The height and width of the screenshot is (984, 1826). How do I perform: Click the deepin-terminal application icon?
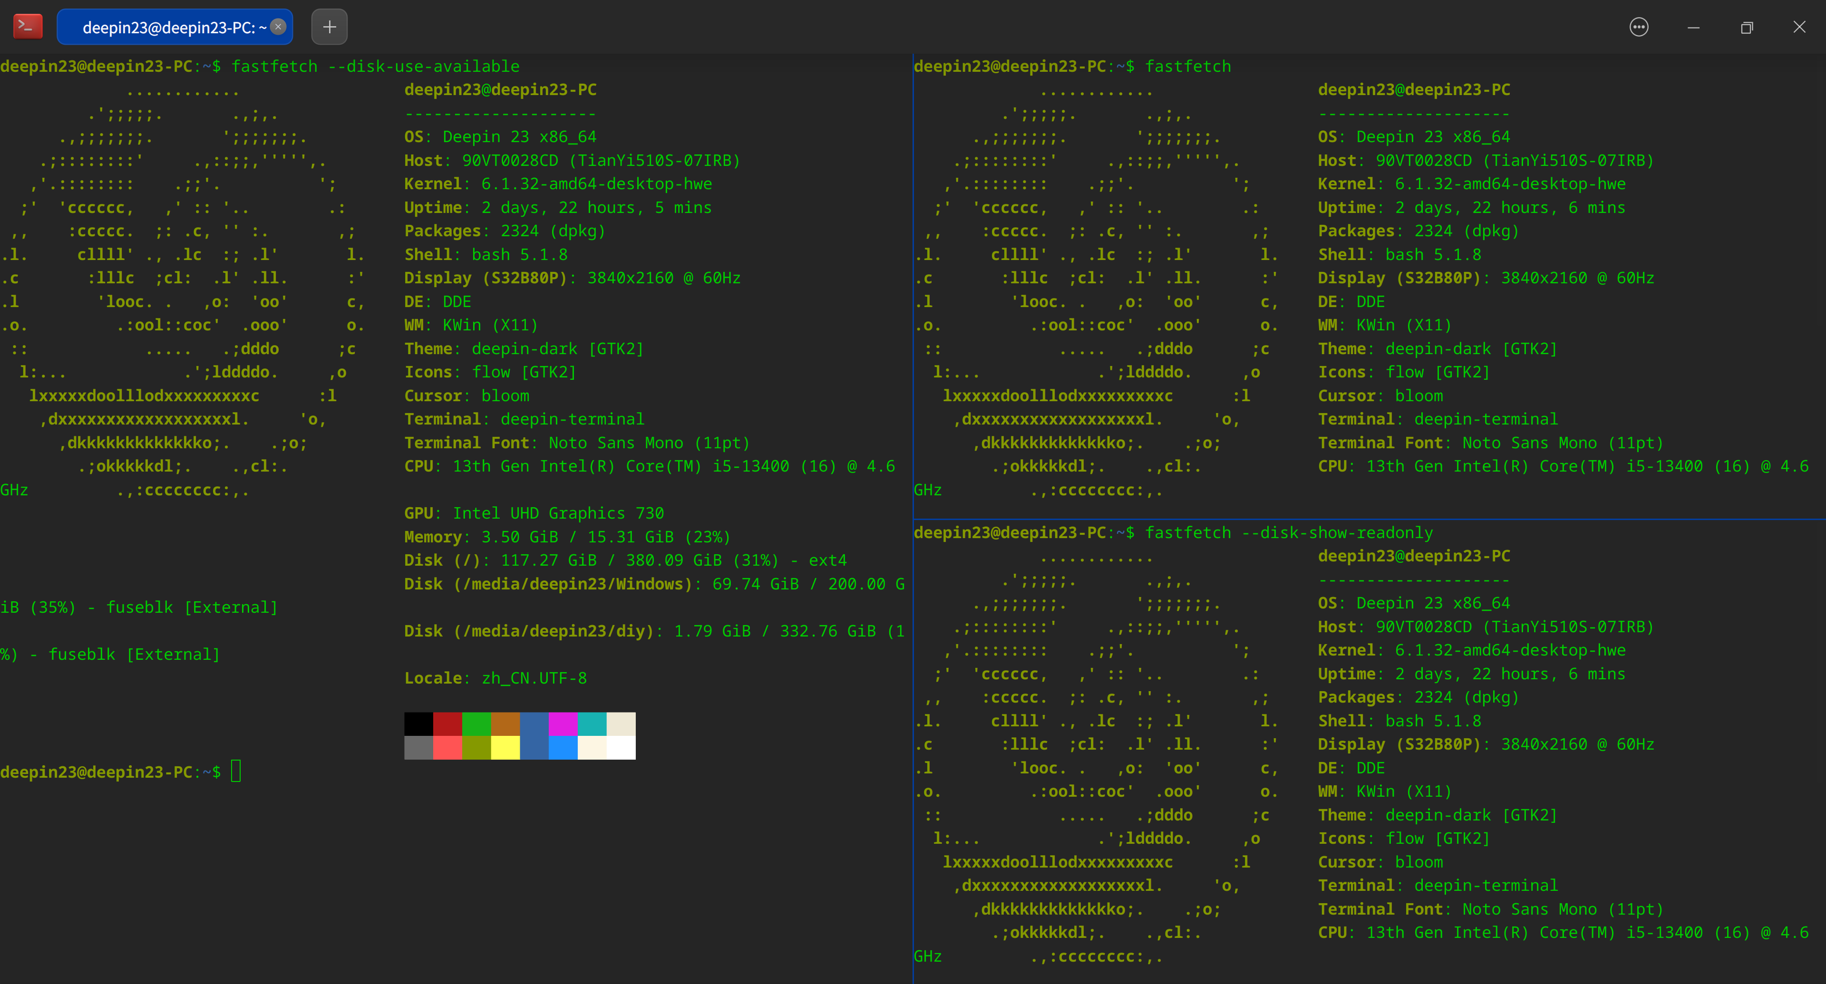click(x=27, y=26)
